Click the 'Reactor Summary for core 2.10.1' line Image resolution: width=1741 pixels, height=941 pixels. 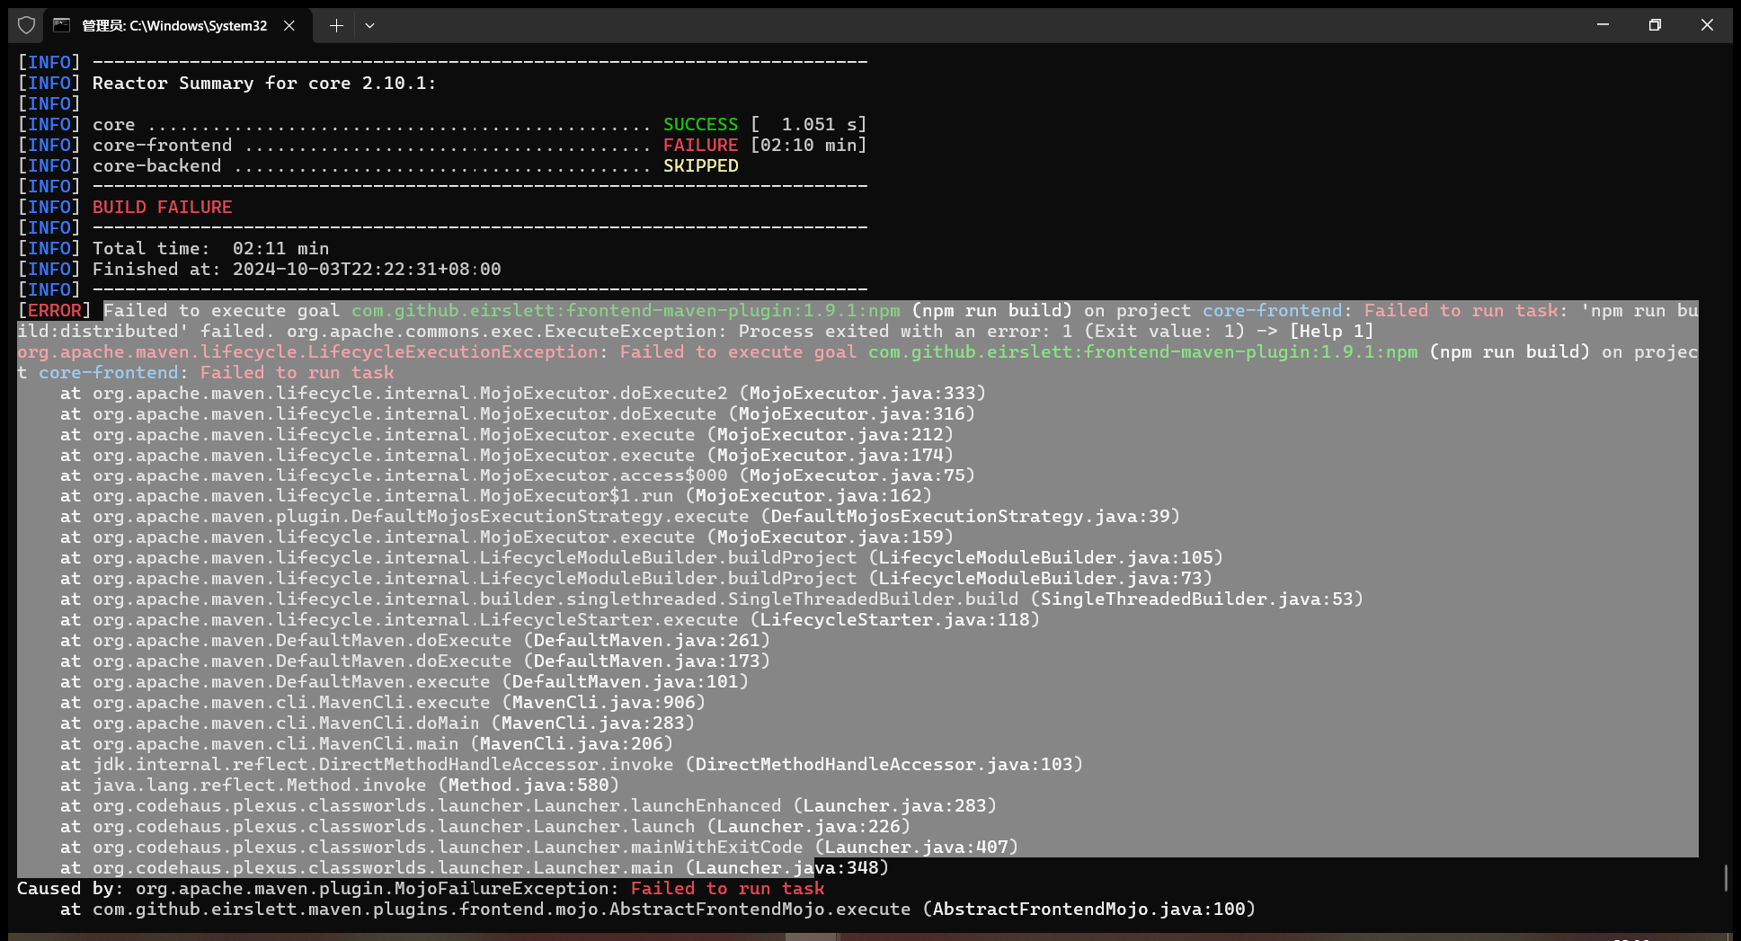pyautogui.click(x=263, y=84)
